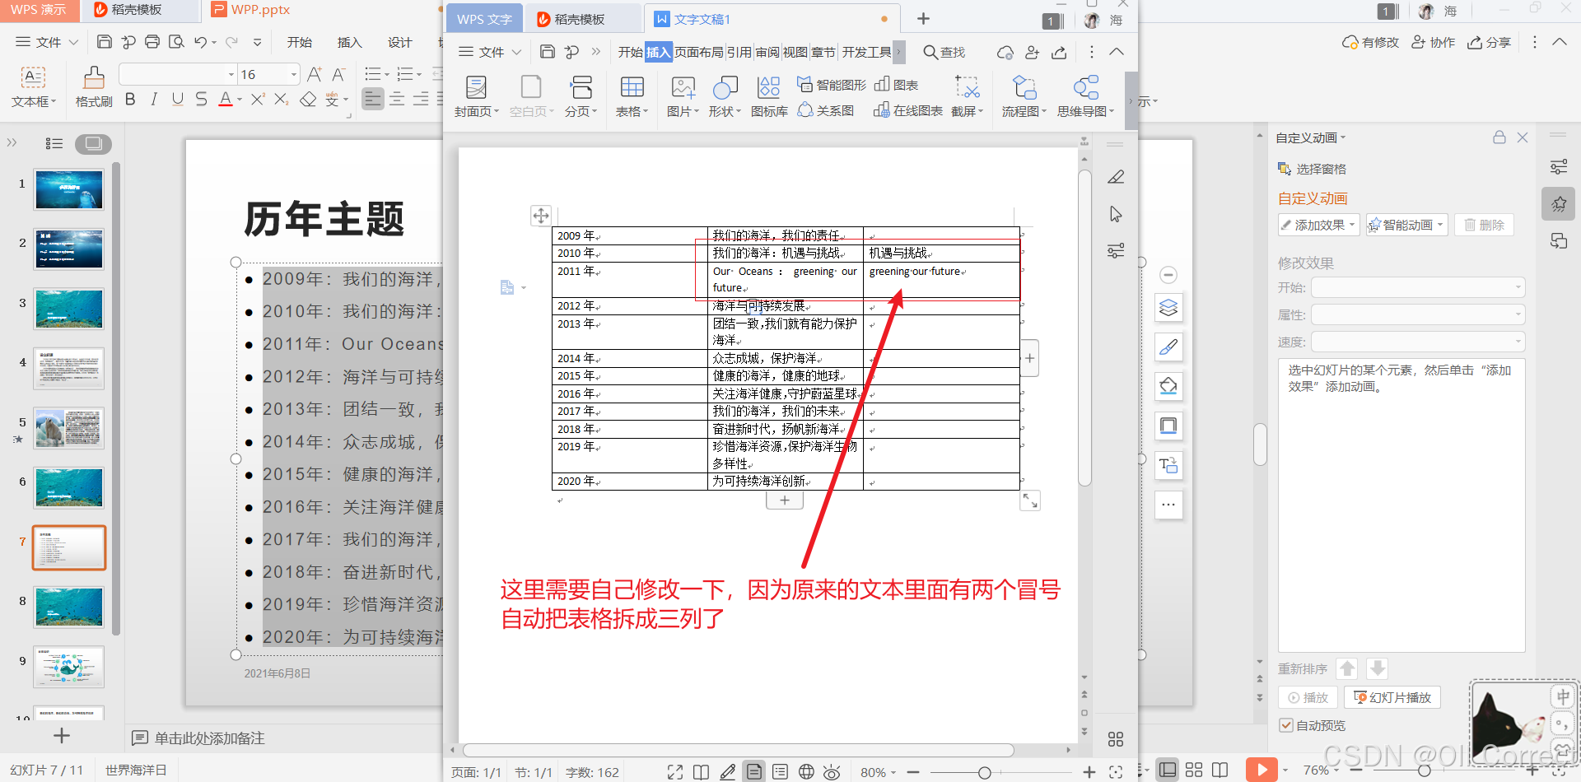Click the add row plus button below table
1581x782 pixels.
tap(785, 500)
